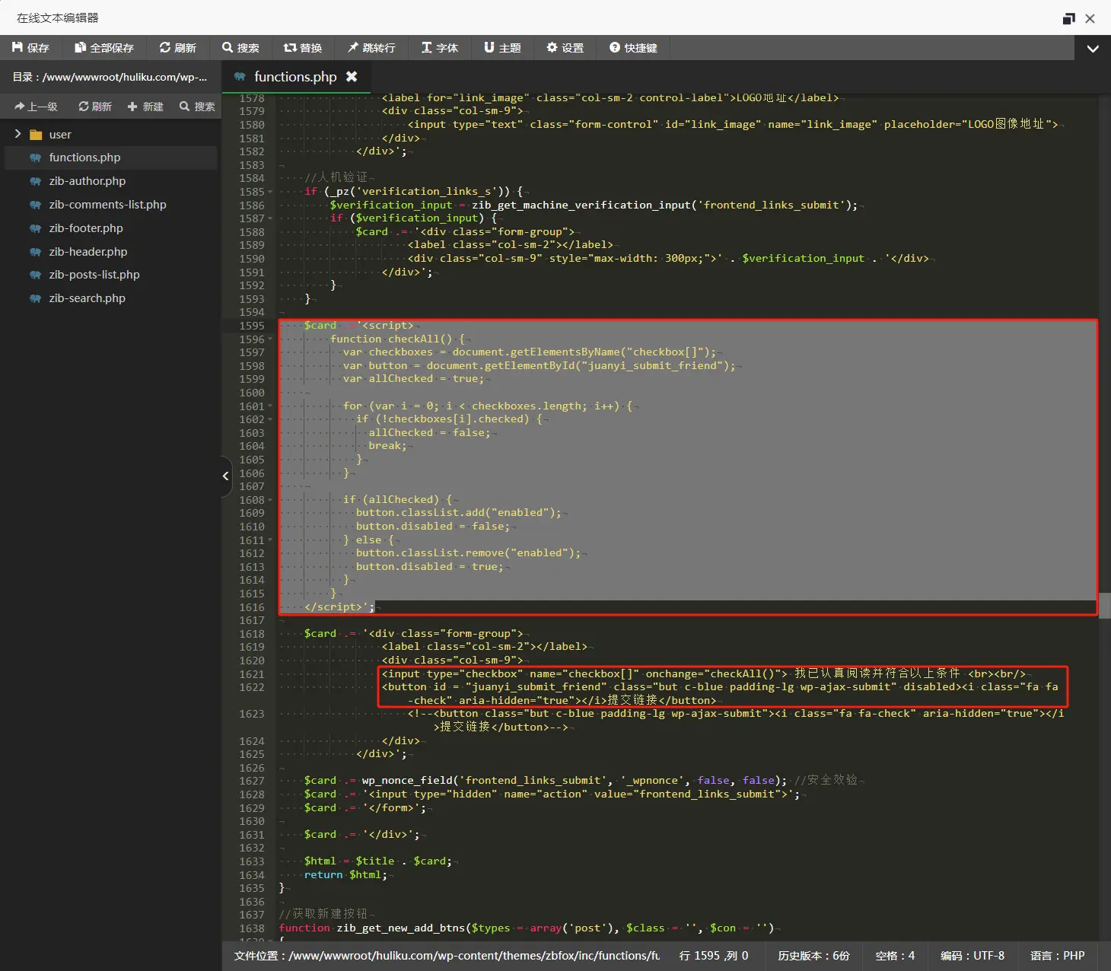Fold the for loop at line 1601
The width and height of the screenshot is (1111, 971).
tap(270, 406)
